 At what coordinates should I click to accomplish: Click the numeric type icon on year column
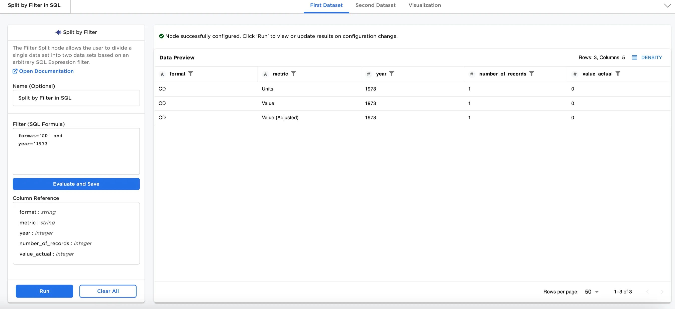pos(369,74)
